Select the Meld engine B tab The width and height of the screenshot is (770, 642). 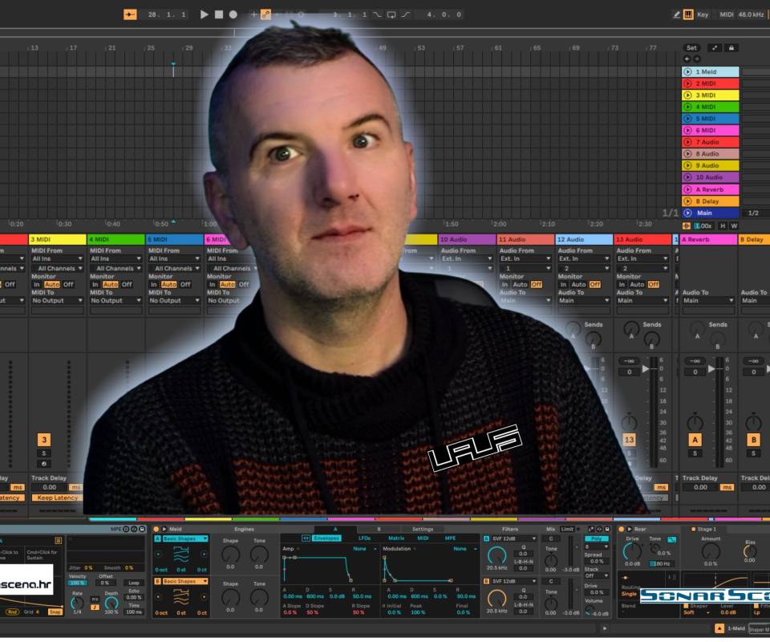[x=378, y=529]
